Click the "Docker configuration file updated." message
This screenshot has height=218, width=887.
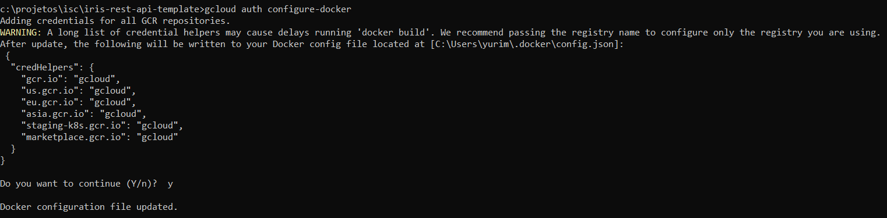click(89, 207)
